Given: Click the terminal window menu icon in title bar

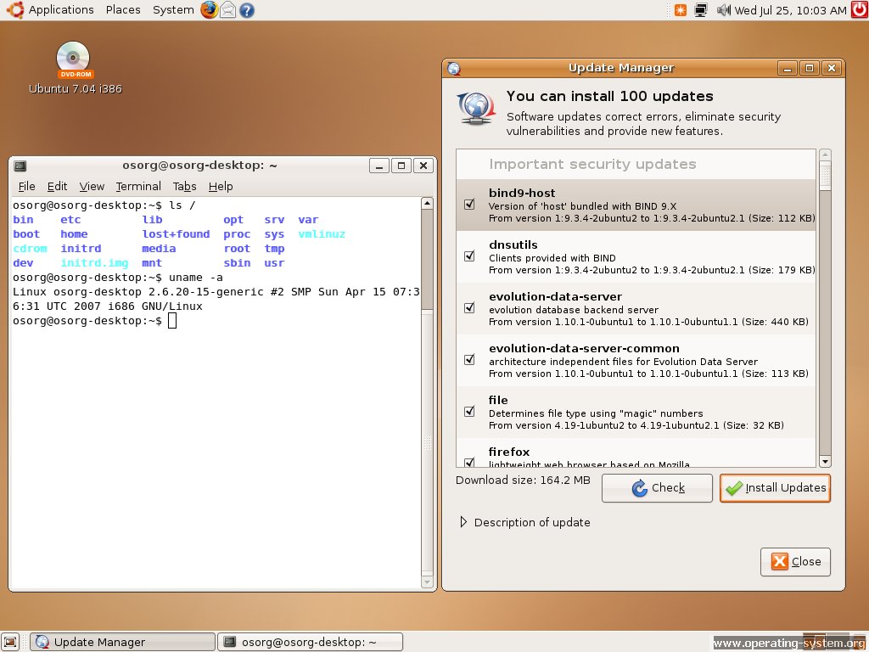Looking at the screenshot, I should pos(20,166).
